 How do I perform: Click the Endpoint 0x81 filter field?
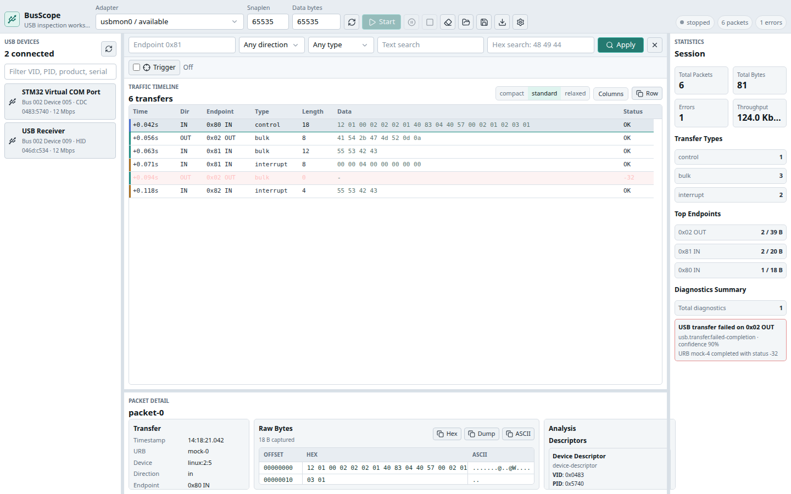[182, 45]
